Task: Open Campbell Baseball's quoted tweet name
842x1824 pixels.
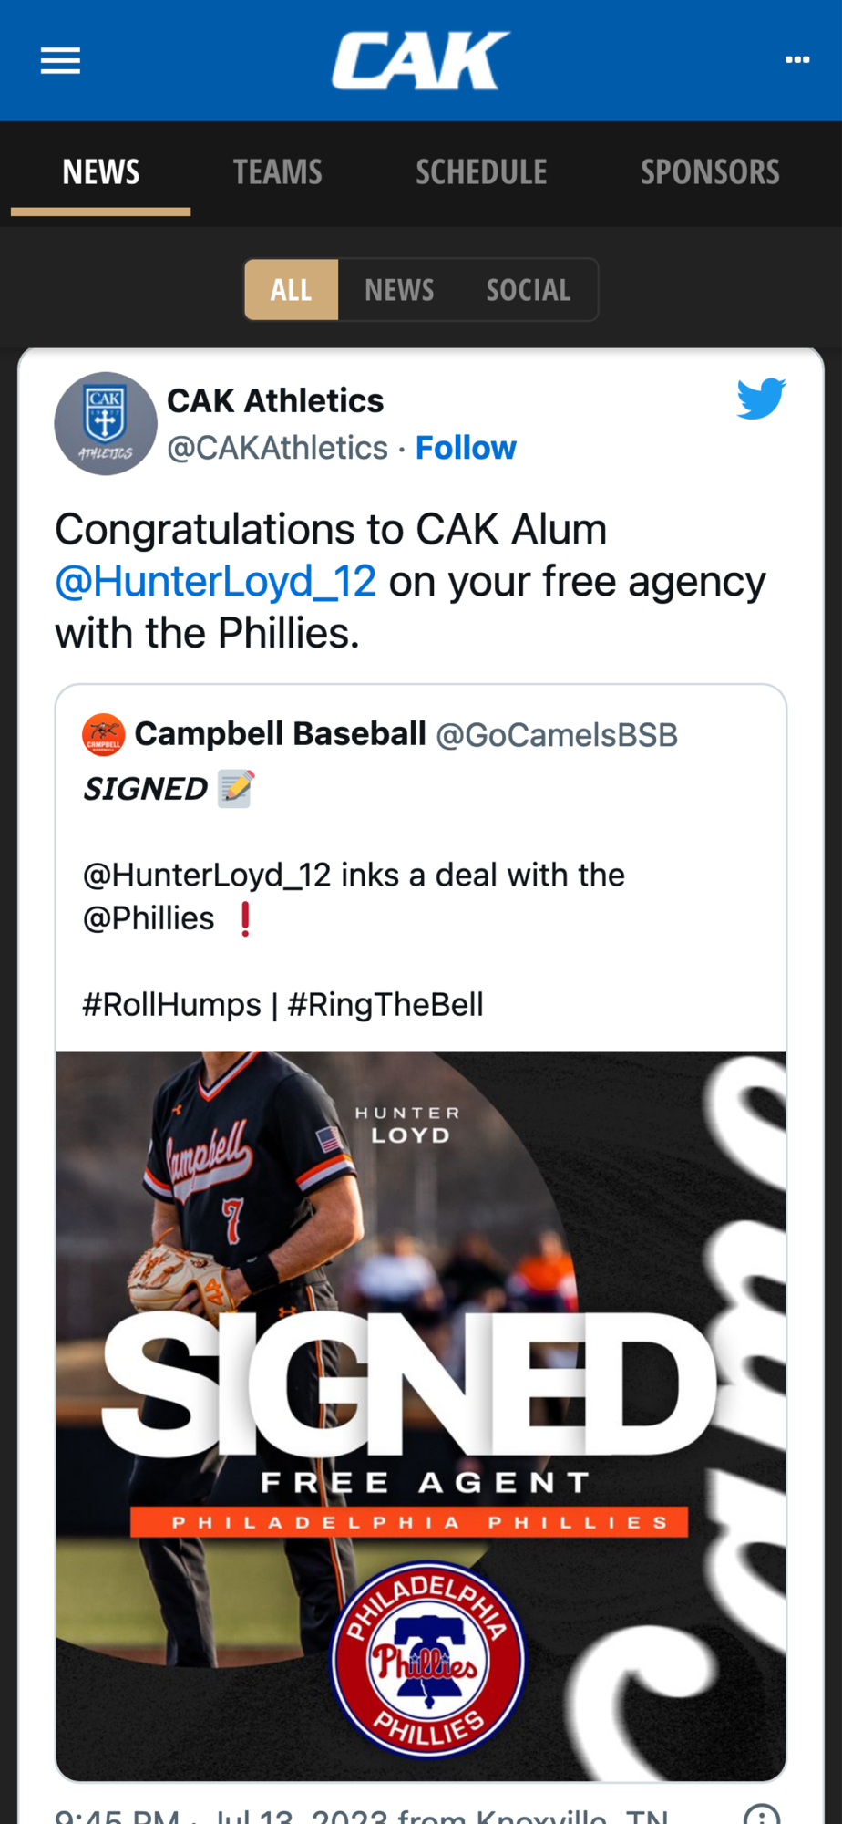Action: 281,733
